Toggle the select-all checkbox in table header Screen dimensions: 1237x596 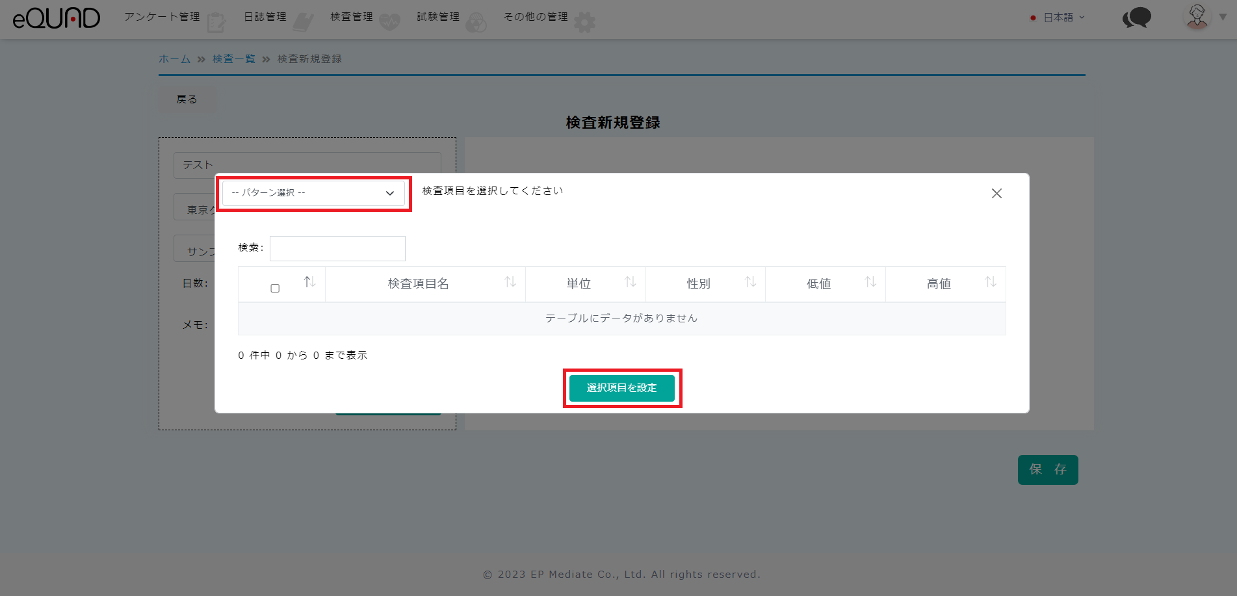pyautogui.click(x=275, y=288)
